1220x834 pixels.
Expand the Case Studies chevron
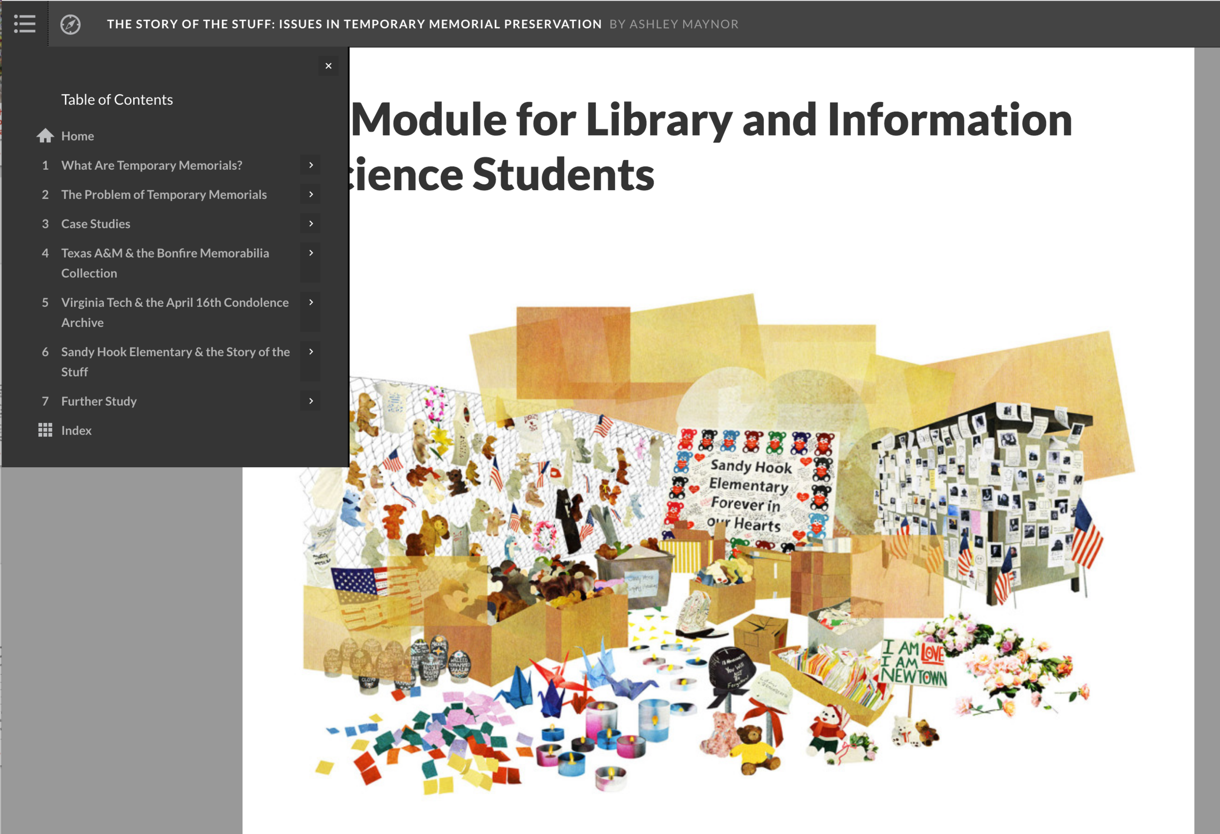311,224
